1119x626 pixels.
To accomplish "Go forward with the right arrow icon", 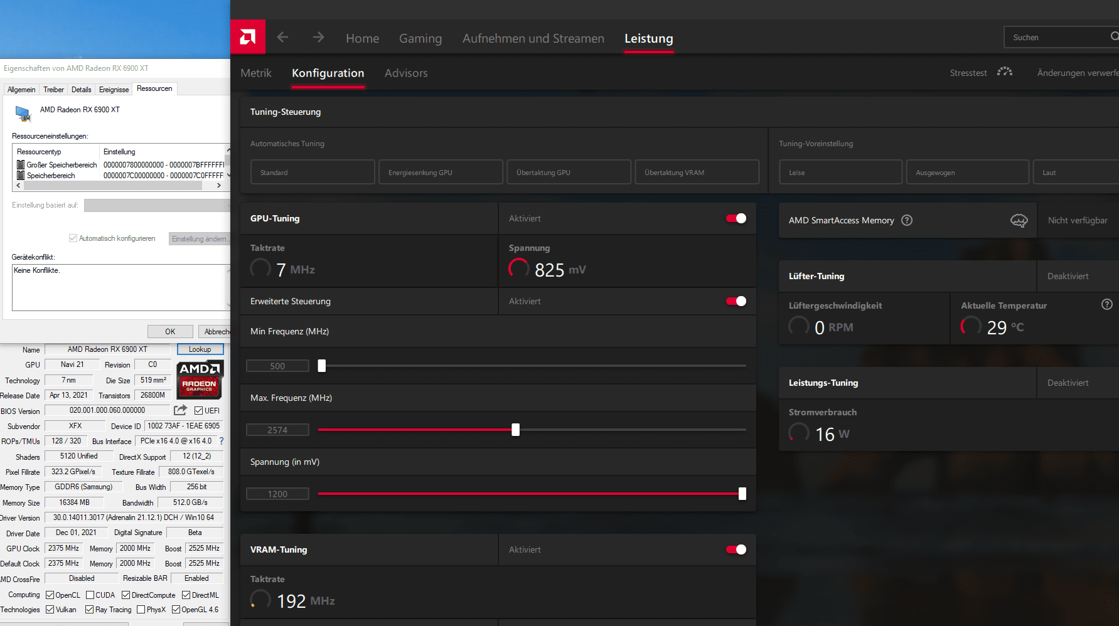I will [x=318, y=37].
